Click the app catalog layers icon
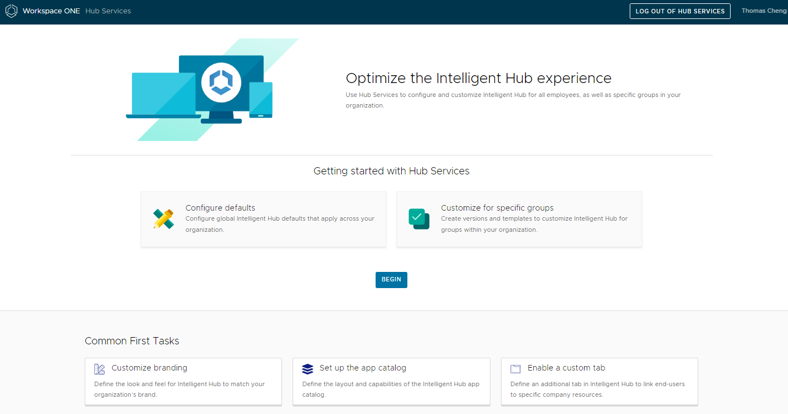The width and height of the screenshot is (788, 414). 307,368
